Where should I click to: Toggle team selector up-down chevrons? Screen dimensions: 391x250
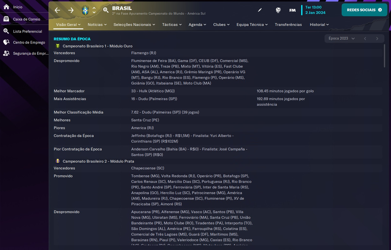point(94,10)
